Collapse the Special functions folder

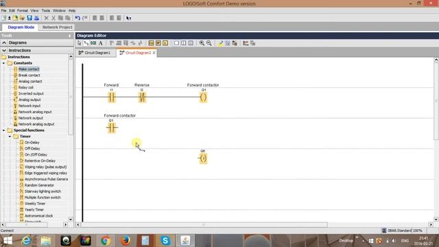tap(3, 130)
